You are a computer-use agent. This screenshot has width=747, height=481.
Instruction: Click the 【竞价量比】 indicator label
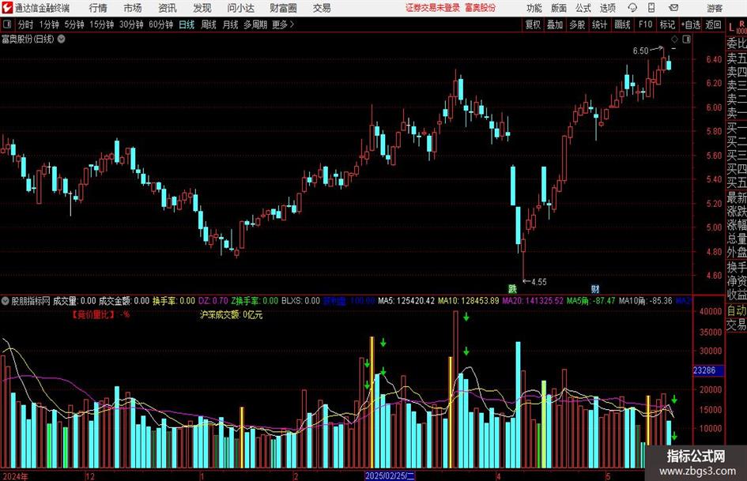click(93, 314)
